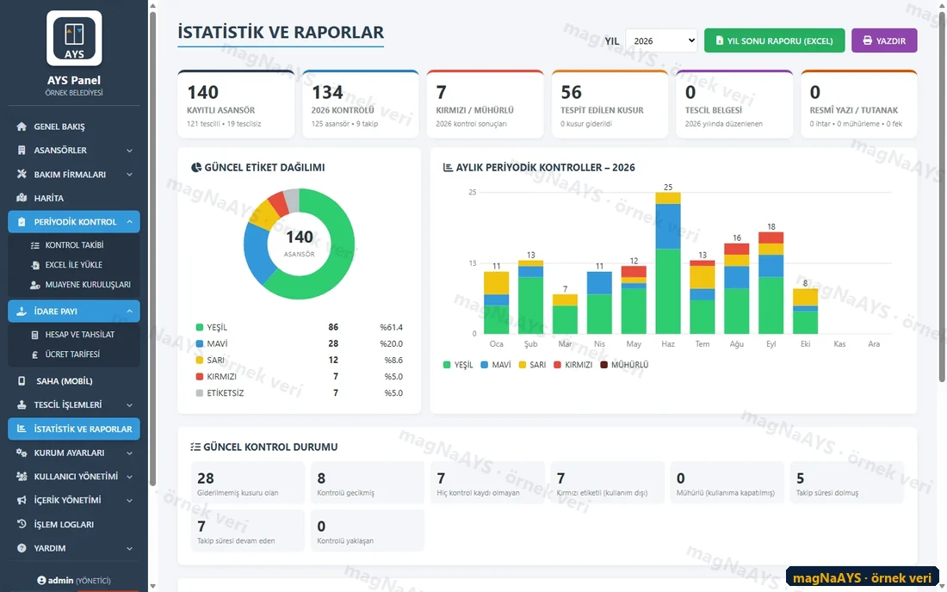Click the pie icon beside Güncel Etiket Dağılımı
This screenshot has height=592, width=947.
(x=196, y=167)
